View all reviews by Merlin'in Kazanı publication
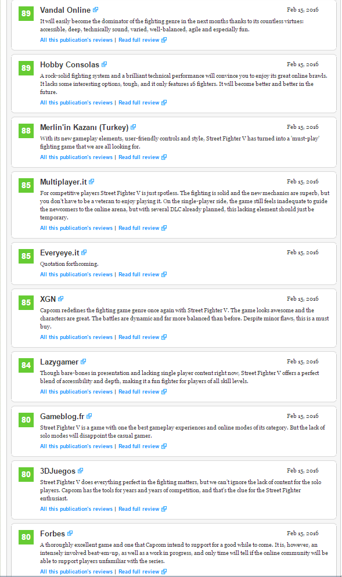 pos(76,157)
